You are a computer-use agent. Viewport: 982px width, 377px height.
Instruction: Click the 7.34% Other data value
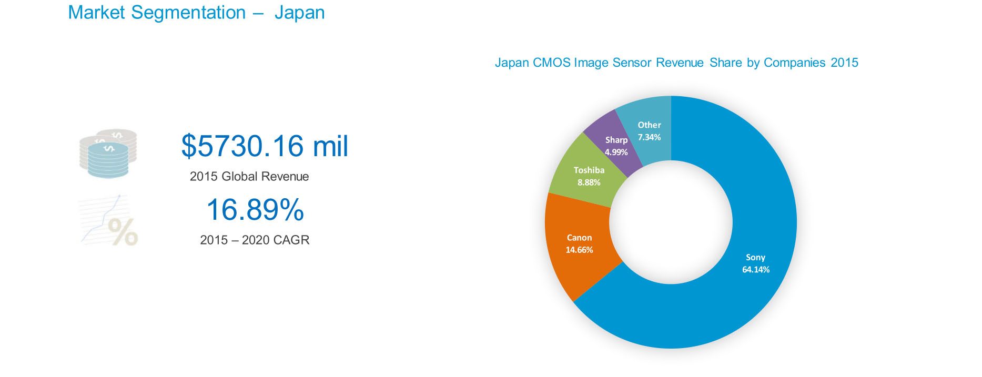649,137
